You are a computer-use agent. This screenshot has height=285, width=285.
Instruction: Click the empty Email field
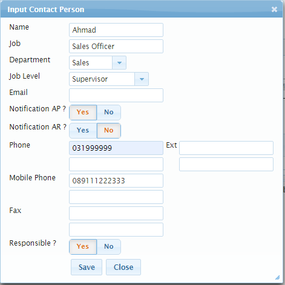116,96
